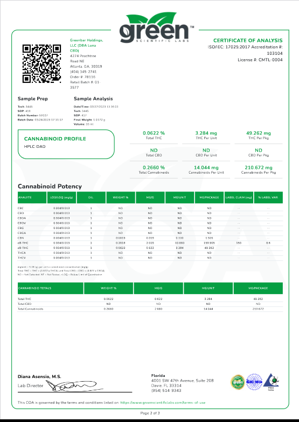Select the 4001 SW 47th Avenue address line

point(183,381)
